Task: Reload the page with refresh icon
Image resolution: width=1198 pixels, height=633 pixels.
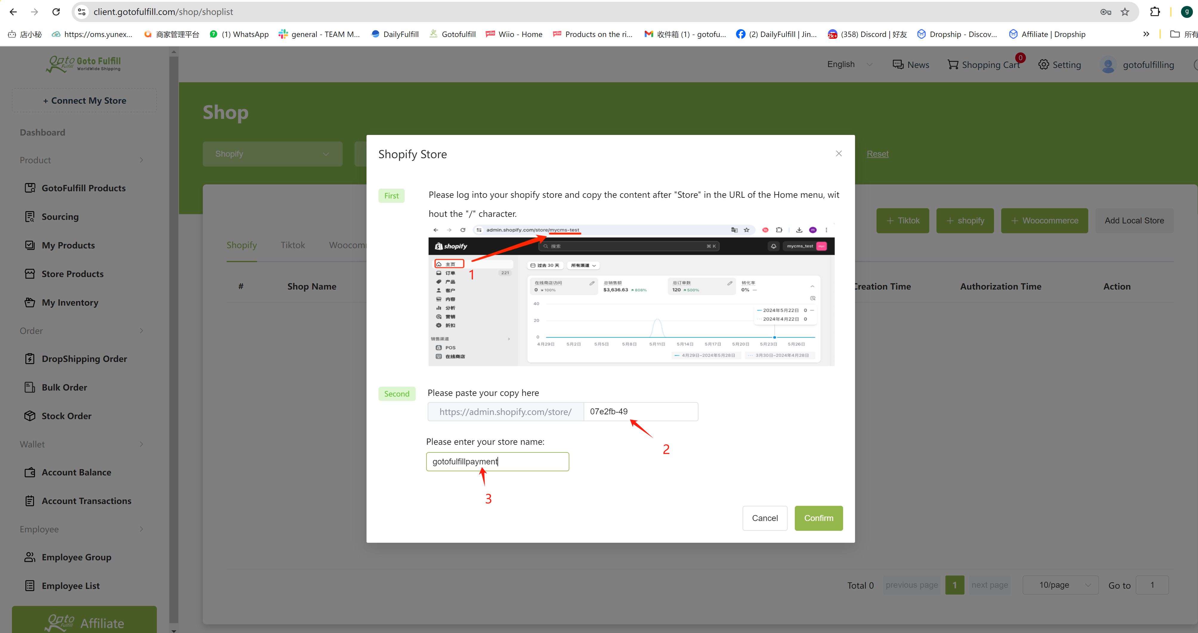Action: (56, 12)
